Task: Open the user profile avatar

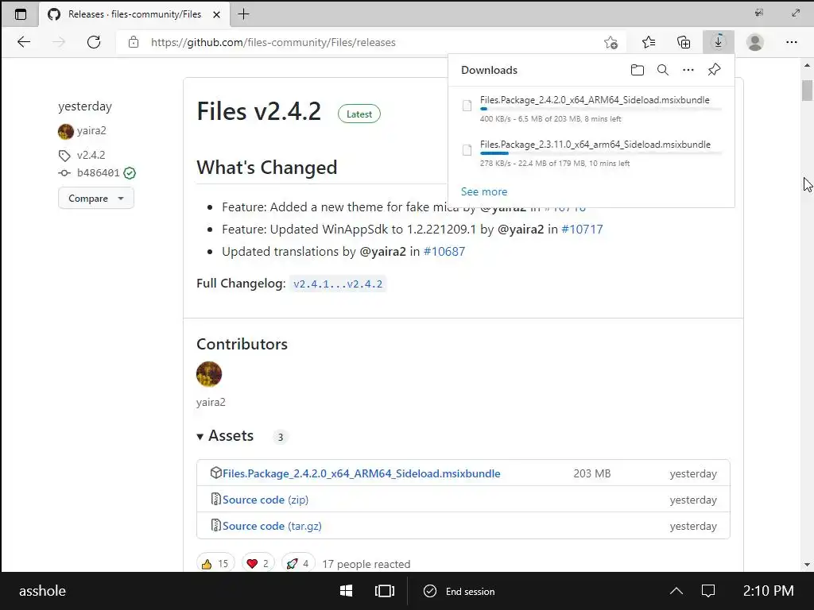Action: click(755, 42)
